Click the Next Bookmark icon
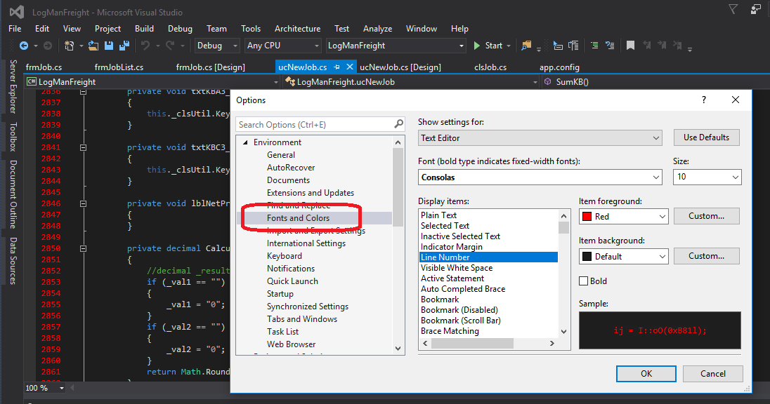Image resolution: width=770 pixels, height=404 pixels. [x=662, y=46]
